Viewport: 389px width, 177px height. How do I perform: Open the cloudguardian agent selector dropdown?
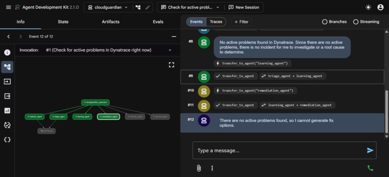coord(108,7)
